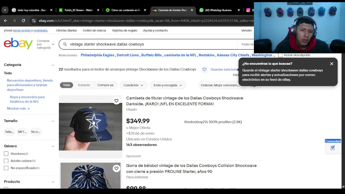
Task: Select the 'Todo' filter pill
Action: [x=67, y=85]
